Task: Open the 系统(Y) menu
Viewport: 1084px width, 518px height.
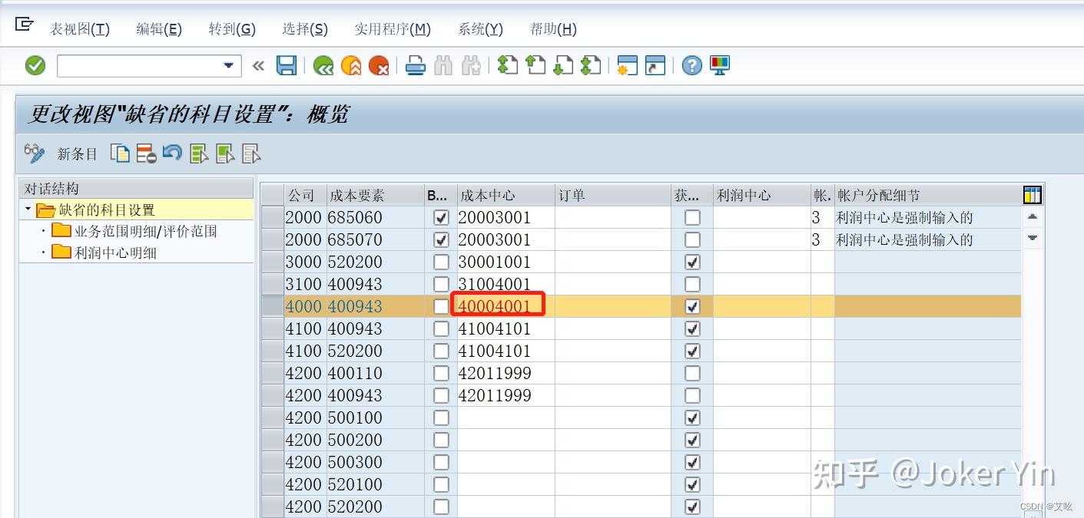Action: pyautogui.click(x=480, y=28)
